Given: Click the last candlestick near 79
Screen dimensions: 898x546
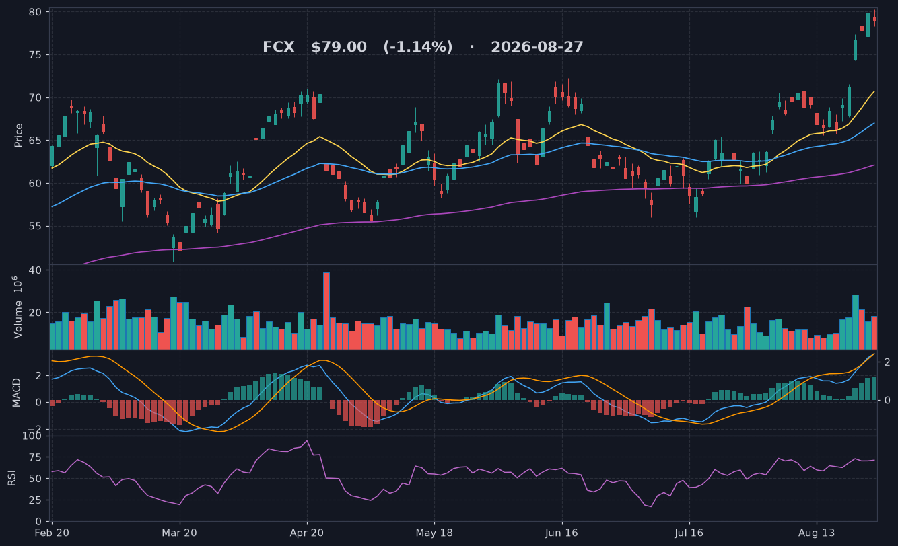Looking at the screenshot, I should pos(874,19).
